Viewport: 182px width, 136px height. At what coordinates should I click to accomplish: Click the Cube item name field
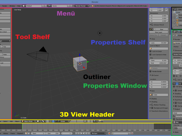160,95
